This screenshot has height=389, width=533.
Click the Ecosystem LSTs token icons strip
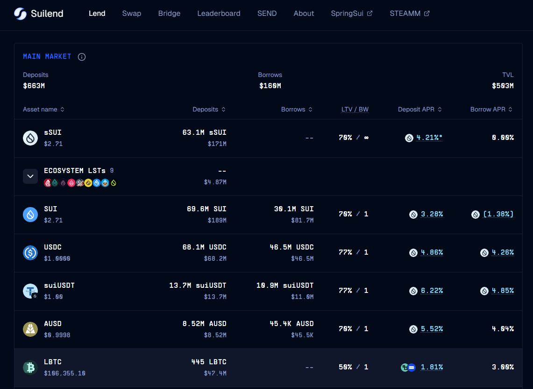pos(80,183)
